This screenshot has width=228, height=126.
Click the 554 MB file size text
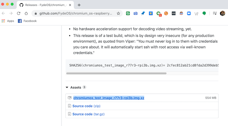[211, 98]
